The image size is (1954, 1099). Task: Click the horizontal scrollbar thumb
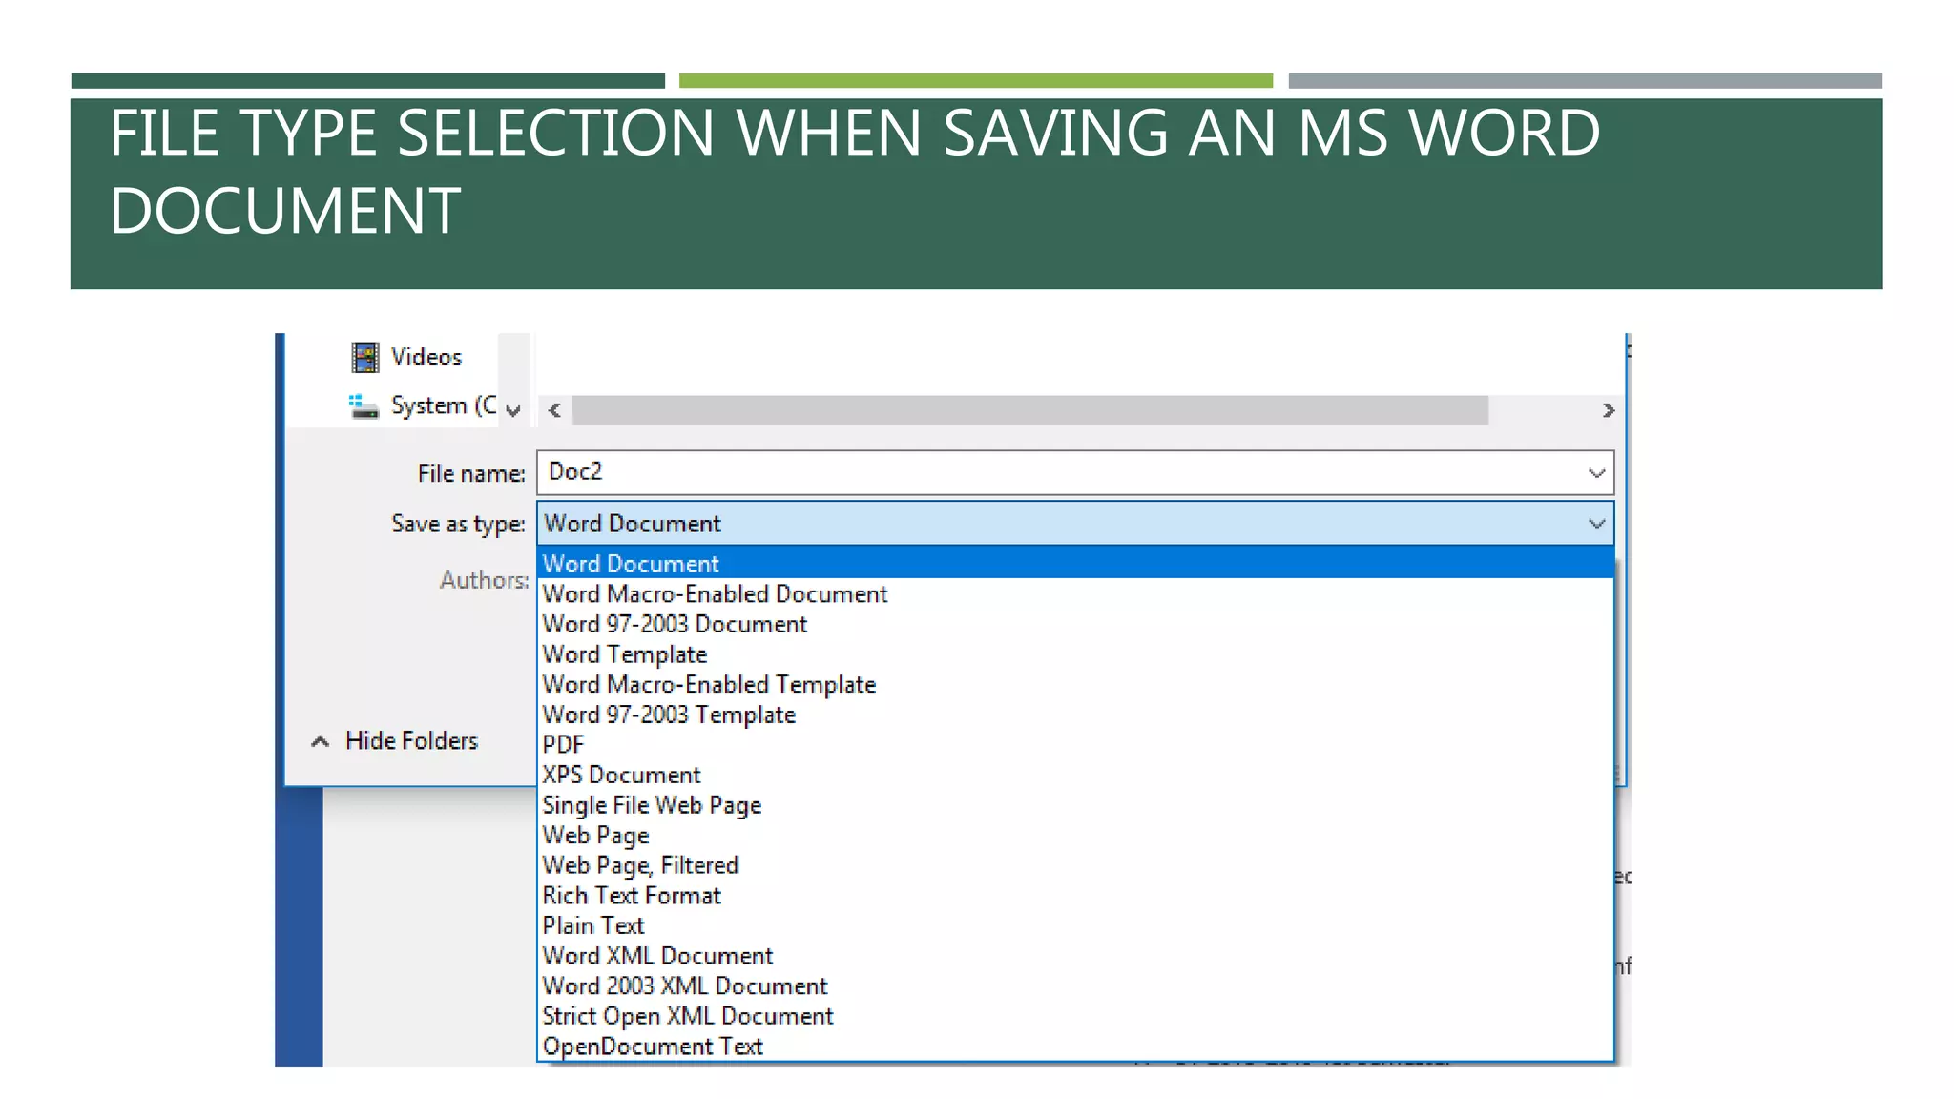(1029, 410)
